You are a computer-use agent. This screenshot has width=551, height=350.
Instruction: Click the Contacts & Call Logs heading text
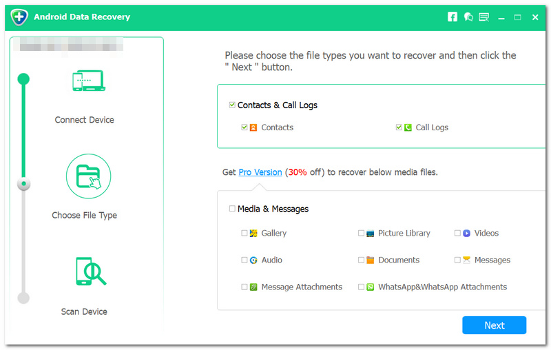coord(278,105)
